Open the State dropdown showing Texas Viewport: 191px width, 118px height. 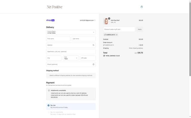71,58
